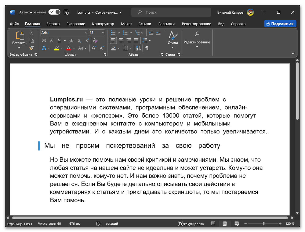Click the 120 % zoom level
Screen dimensions: 305x232
[290, 224]
